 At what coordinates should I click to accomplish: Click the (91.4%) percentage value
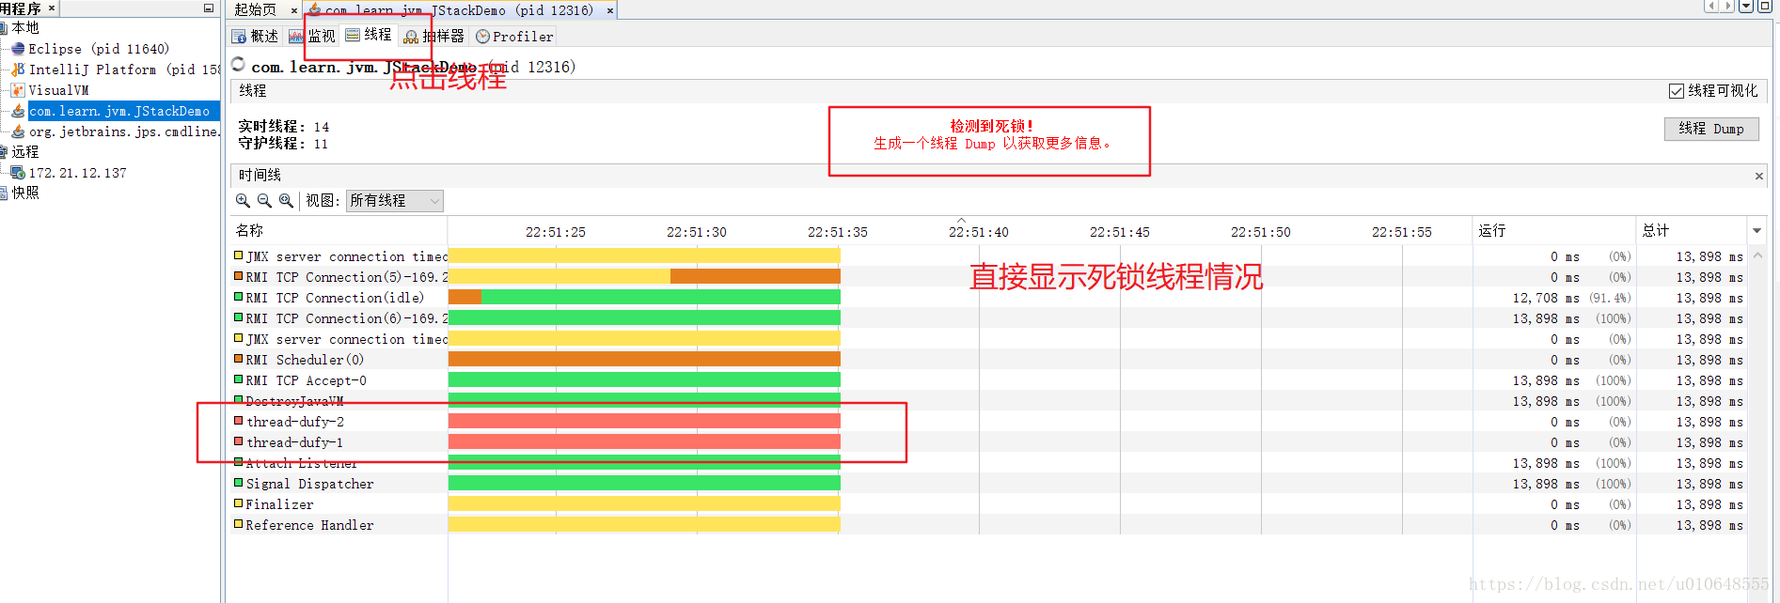coord(1610,298)
